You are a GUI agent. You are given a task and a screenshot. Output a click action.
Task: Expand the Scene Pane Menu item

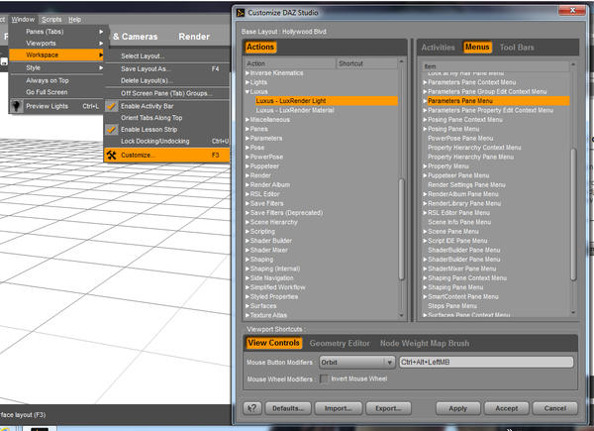[x=425, y=231]
